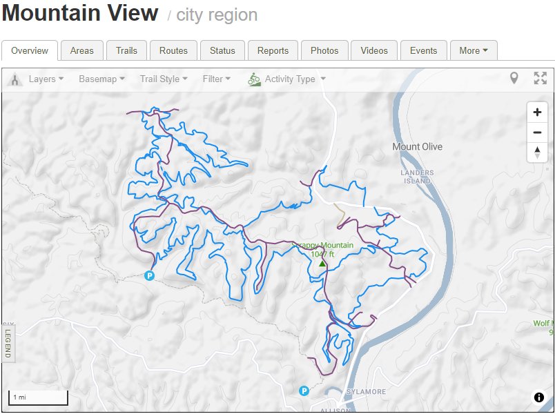
Task: Zoom in with the plus button
Action: (x=537, y=112)
